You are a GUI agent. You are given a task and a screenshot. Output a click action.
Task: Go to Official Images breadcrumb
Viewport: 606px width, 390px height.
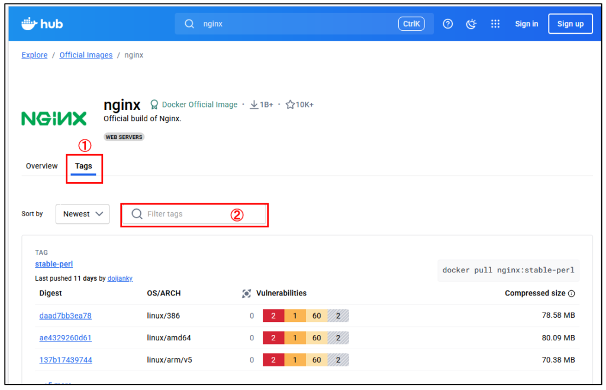86,55
